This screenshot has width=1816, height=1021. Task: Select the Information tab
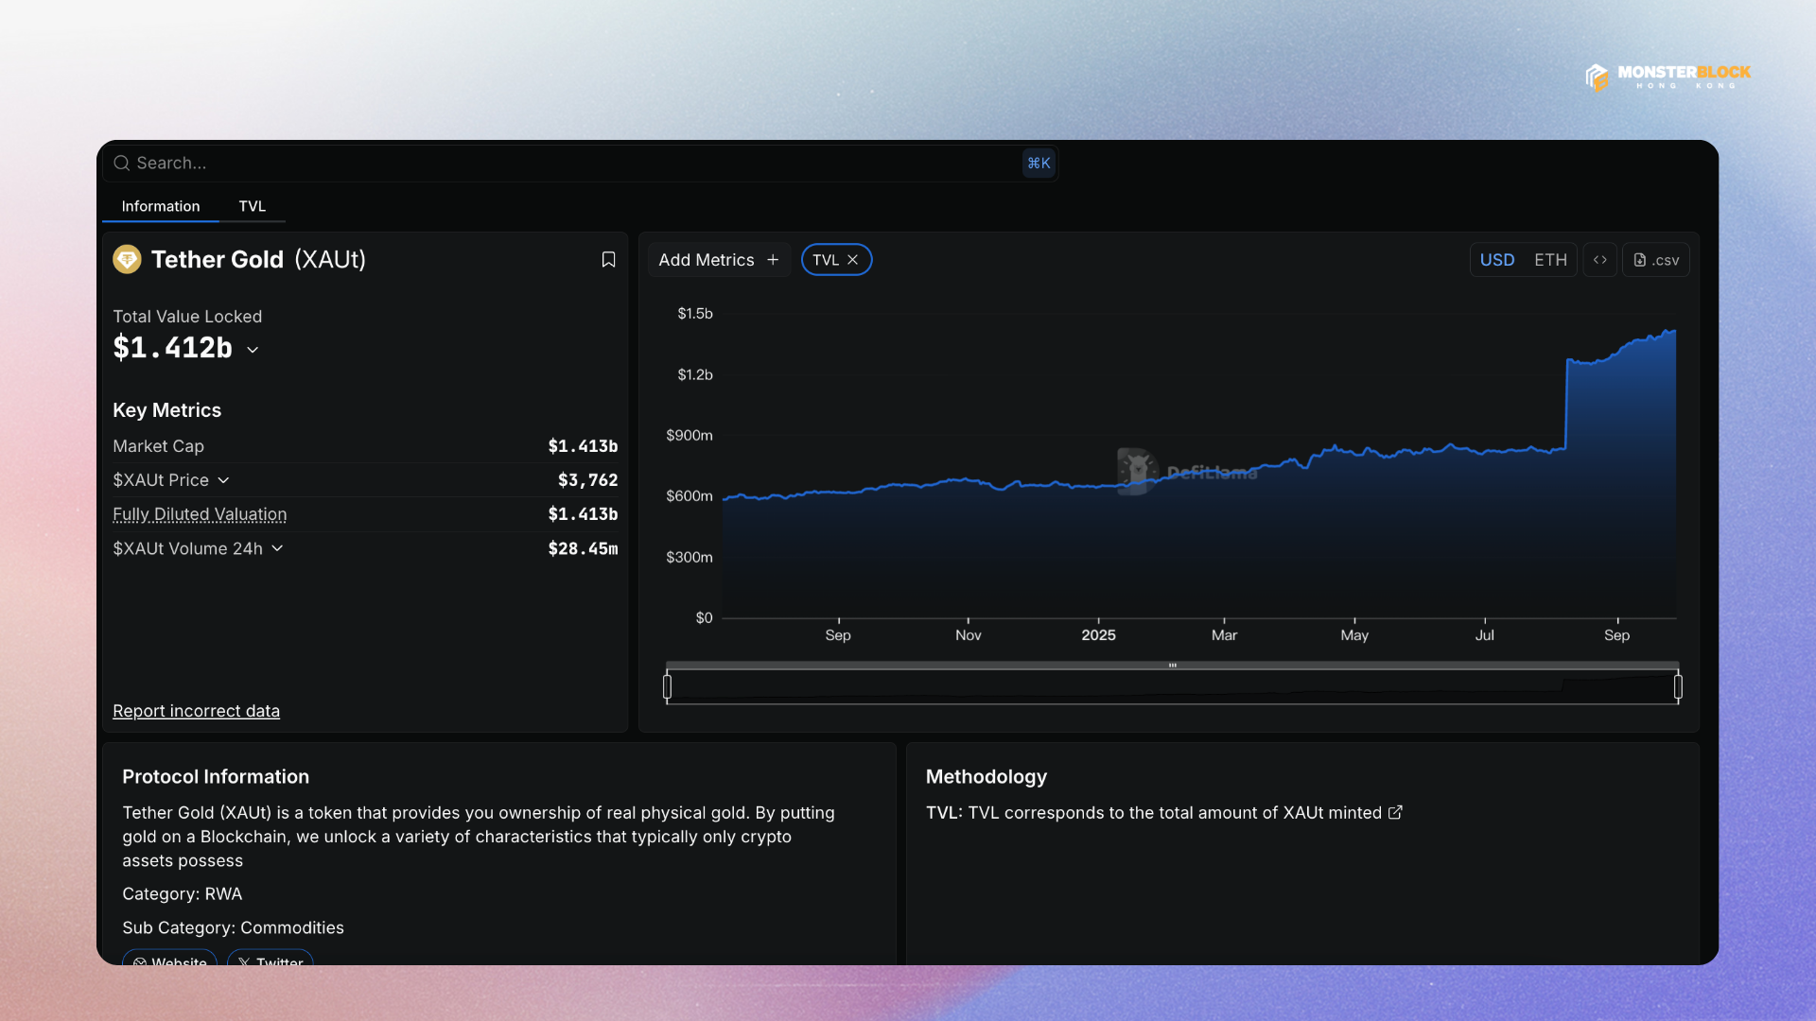(161, 206)
